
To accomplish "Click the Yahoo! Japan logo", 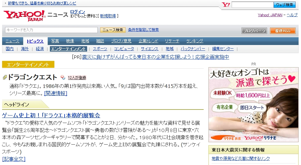I will coord(24,15).
